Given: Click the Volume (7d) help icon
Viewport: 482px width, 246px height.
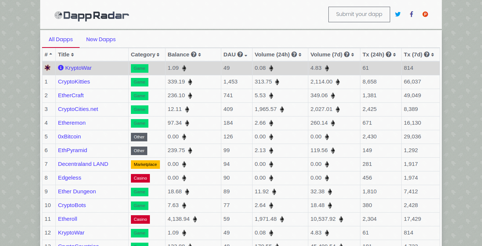Looking at the screenshot, I should (347, 55).
